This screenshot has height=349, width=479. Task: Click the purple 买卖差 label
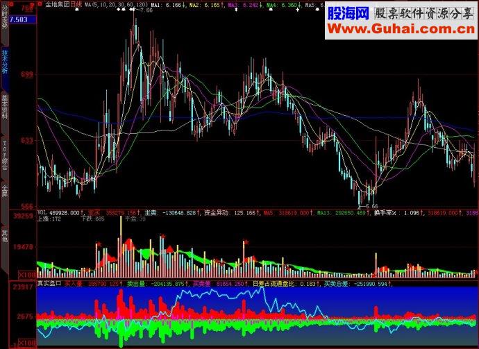pyautogui.click(x=201, y=284)
